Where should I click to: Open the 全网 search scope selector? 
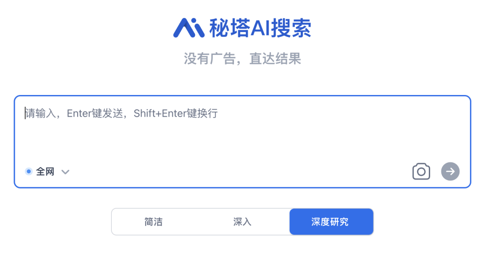[x=47, y=172]
